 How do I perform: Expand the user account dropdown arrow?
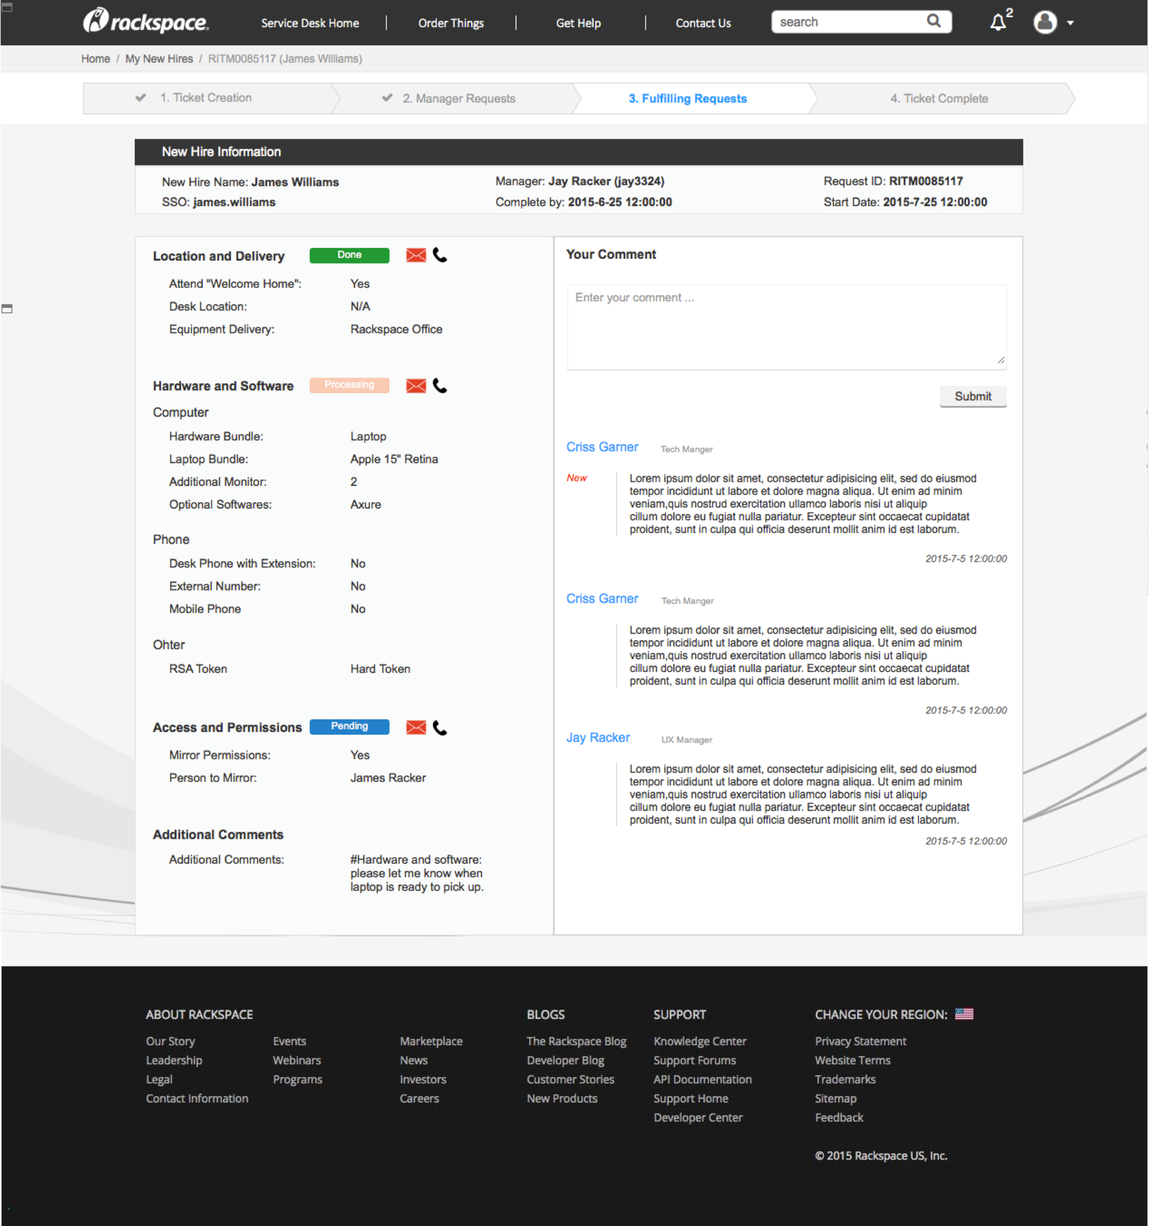click(x=1070, y=23)
